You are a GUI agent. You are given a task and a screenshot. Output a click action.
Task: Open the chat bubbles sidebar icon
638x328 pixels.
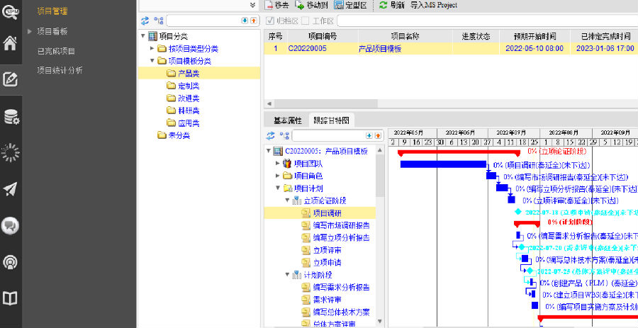[10, 225]
